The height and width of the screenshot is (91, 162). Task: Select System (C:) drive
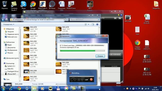11,66
